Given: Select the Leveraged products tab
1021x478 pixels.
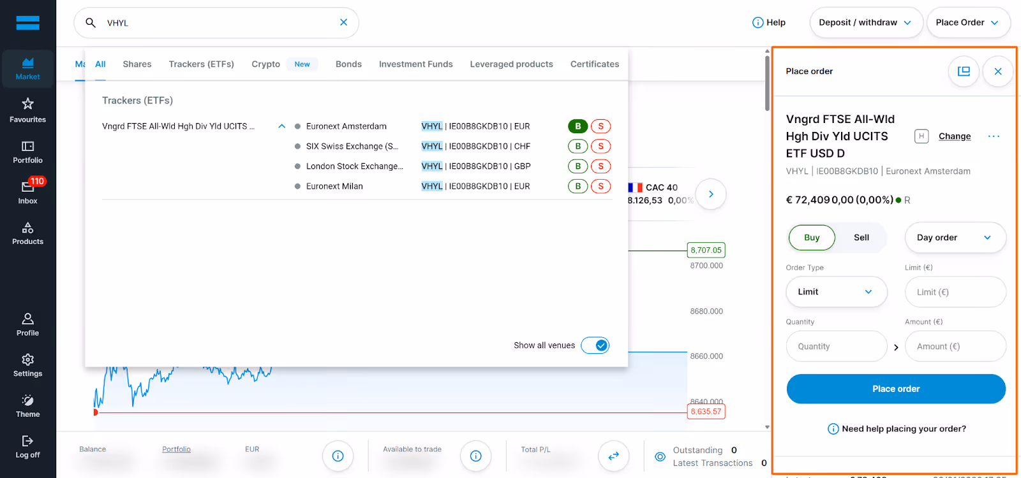Looking at the screenshot, I should coord(512,64).
